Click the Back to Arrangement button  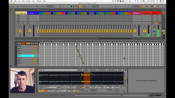point(159,23)
